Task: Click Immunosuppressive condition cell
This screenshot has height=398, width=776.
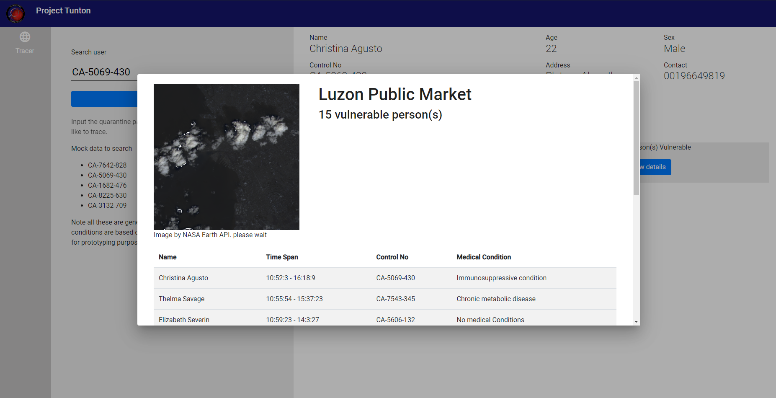Action: tap(501, 278)
